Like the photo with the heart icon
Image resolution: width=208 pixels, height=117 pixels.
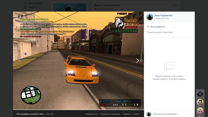click(148, 27)
